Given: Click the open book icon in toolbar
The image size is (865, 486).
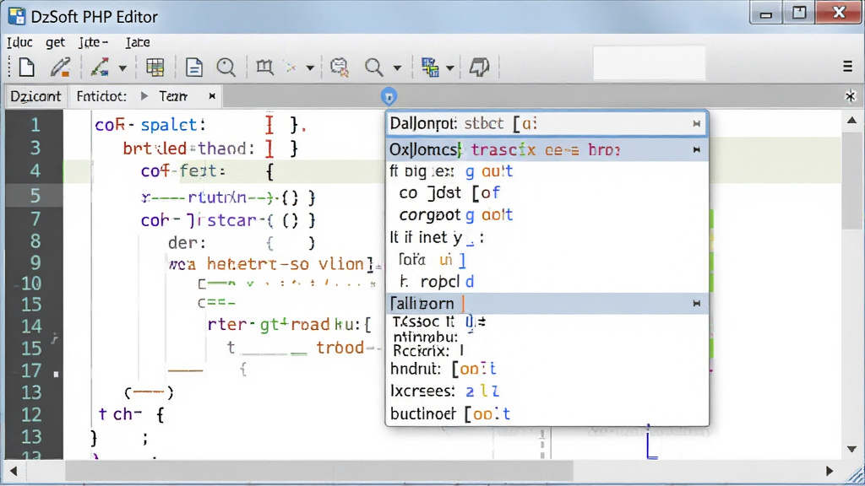Looking at the screenshot, I should 264,67.
